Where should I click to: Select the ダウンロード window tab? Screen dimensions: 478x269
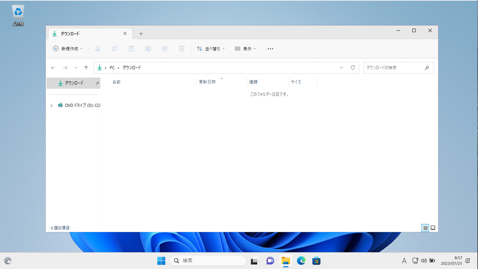90,34
